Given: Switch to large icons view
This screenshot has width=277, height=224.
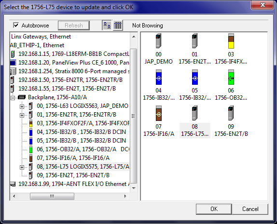Looking at the screenshot, I should coord(107,26).
